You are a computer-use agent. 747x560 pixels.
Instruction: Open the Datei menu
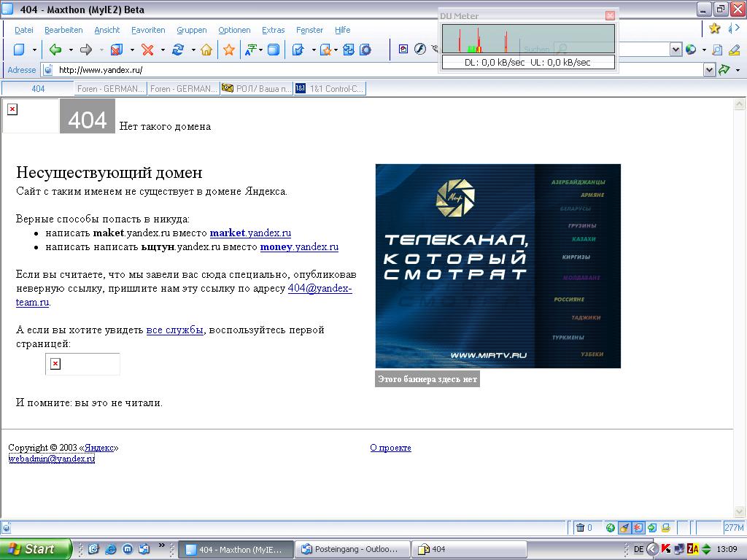pyautogui.click(x=24, y=29)
